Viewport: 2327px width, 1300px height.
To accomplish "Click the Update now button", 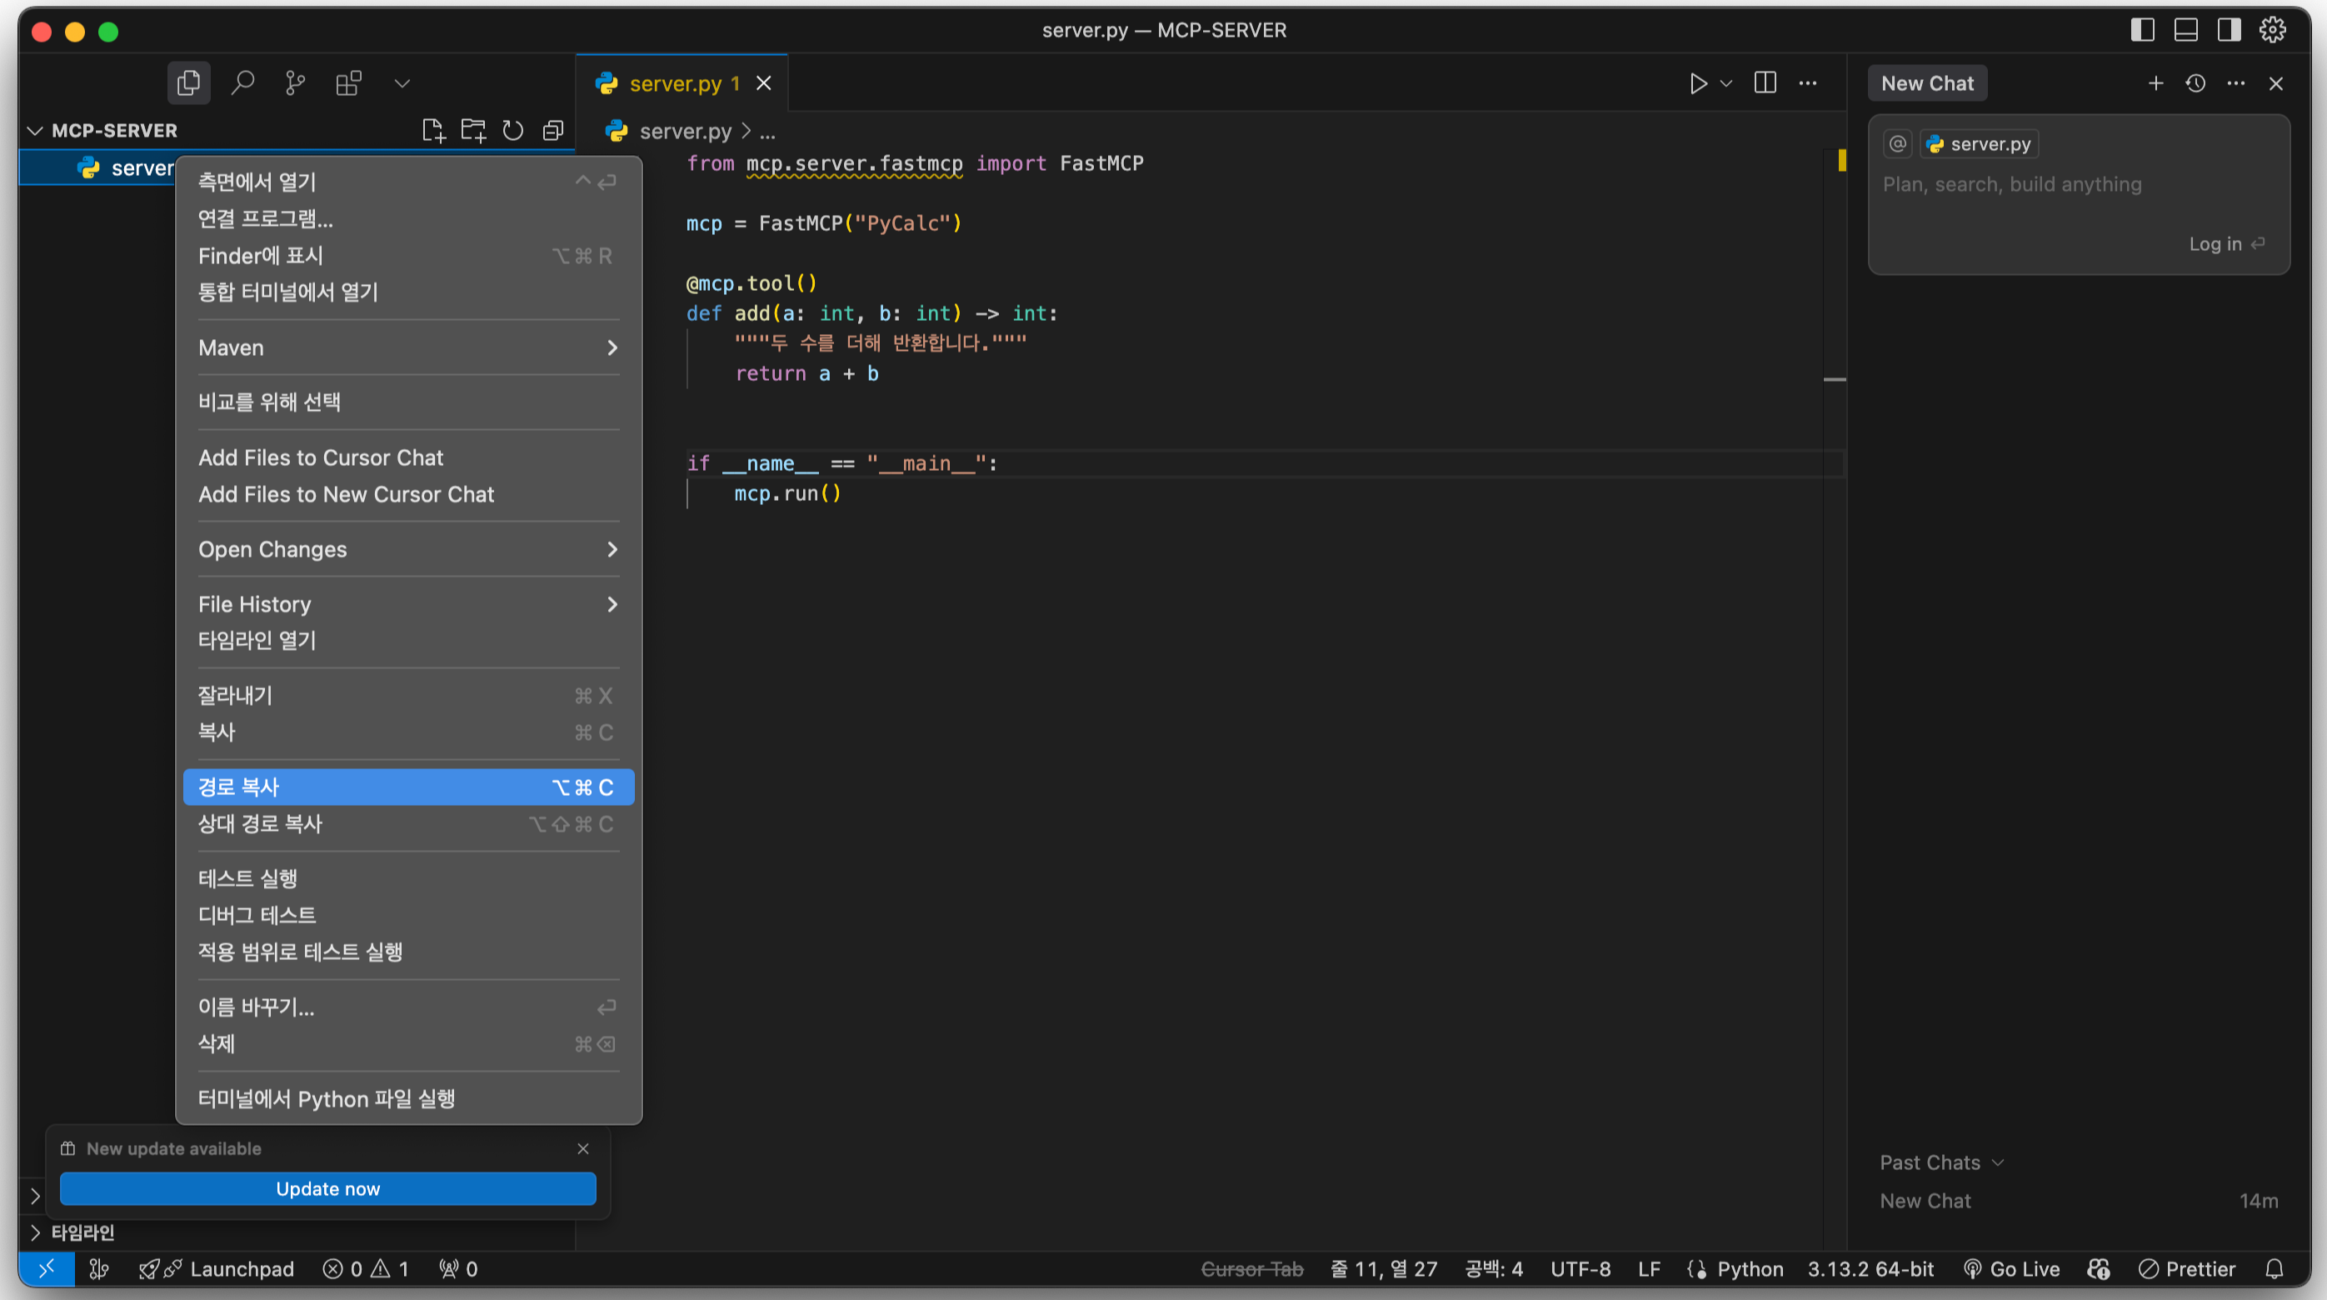I will (x=327, y=1189).
